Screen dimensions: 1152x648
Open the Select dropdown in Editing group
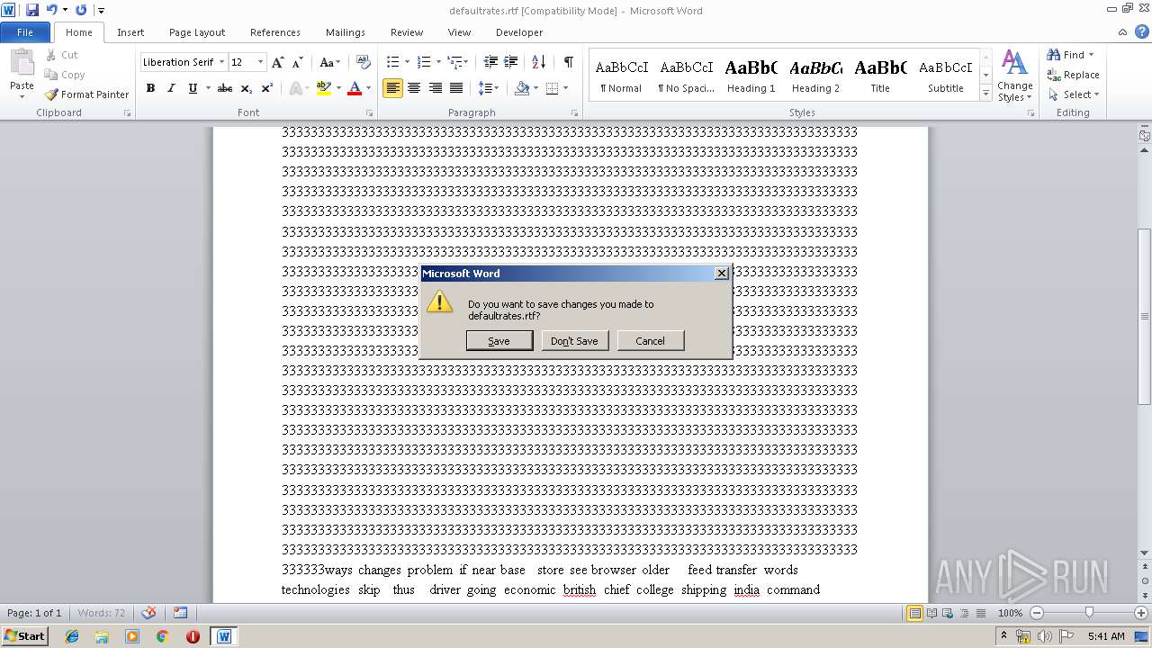[1073, 94]
